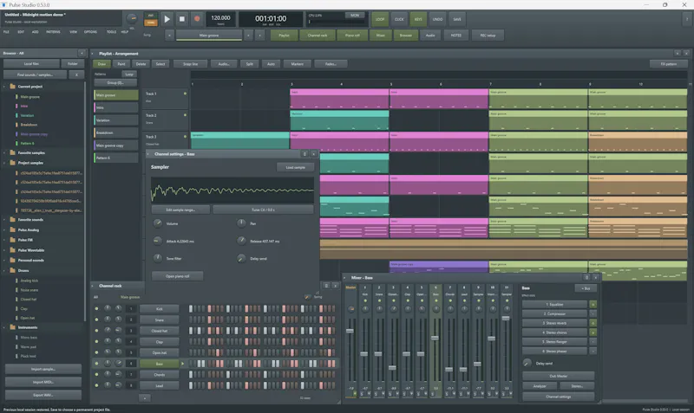This screenshot has width=694, height=413.
Task: Open the TOOLS menu
Action: pos(111,32)
